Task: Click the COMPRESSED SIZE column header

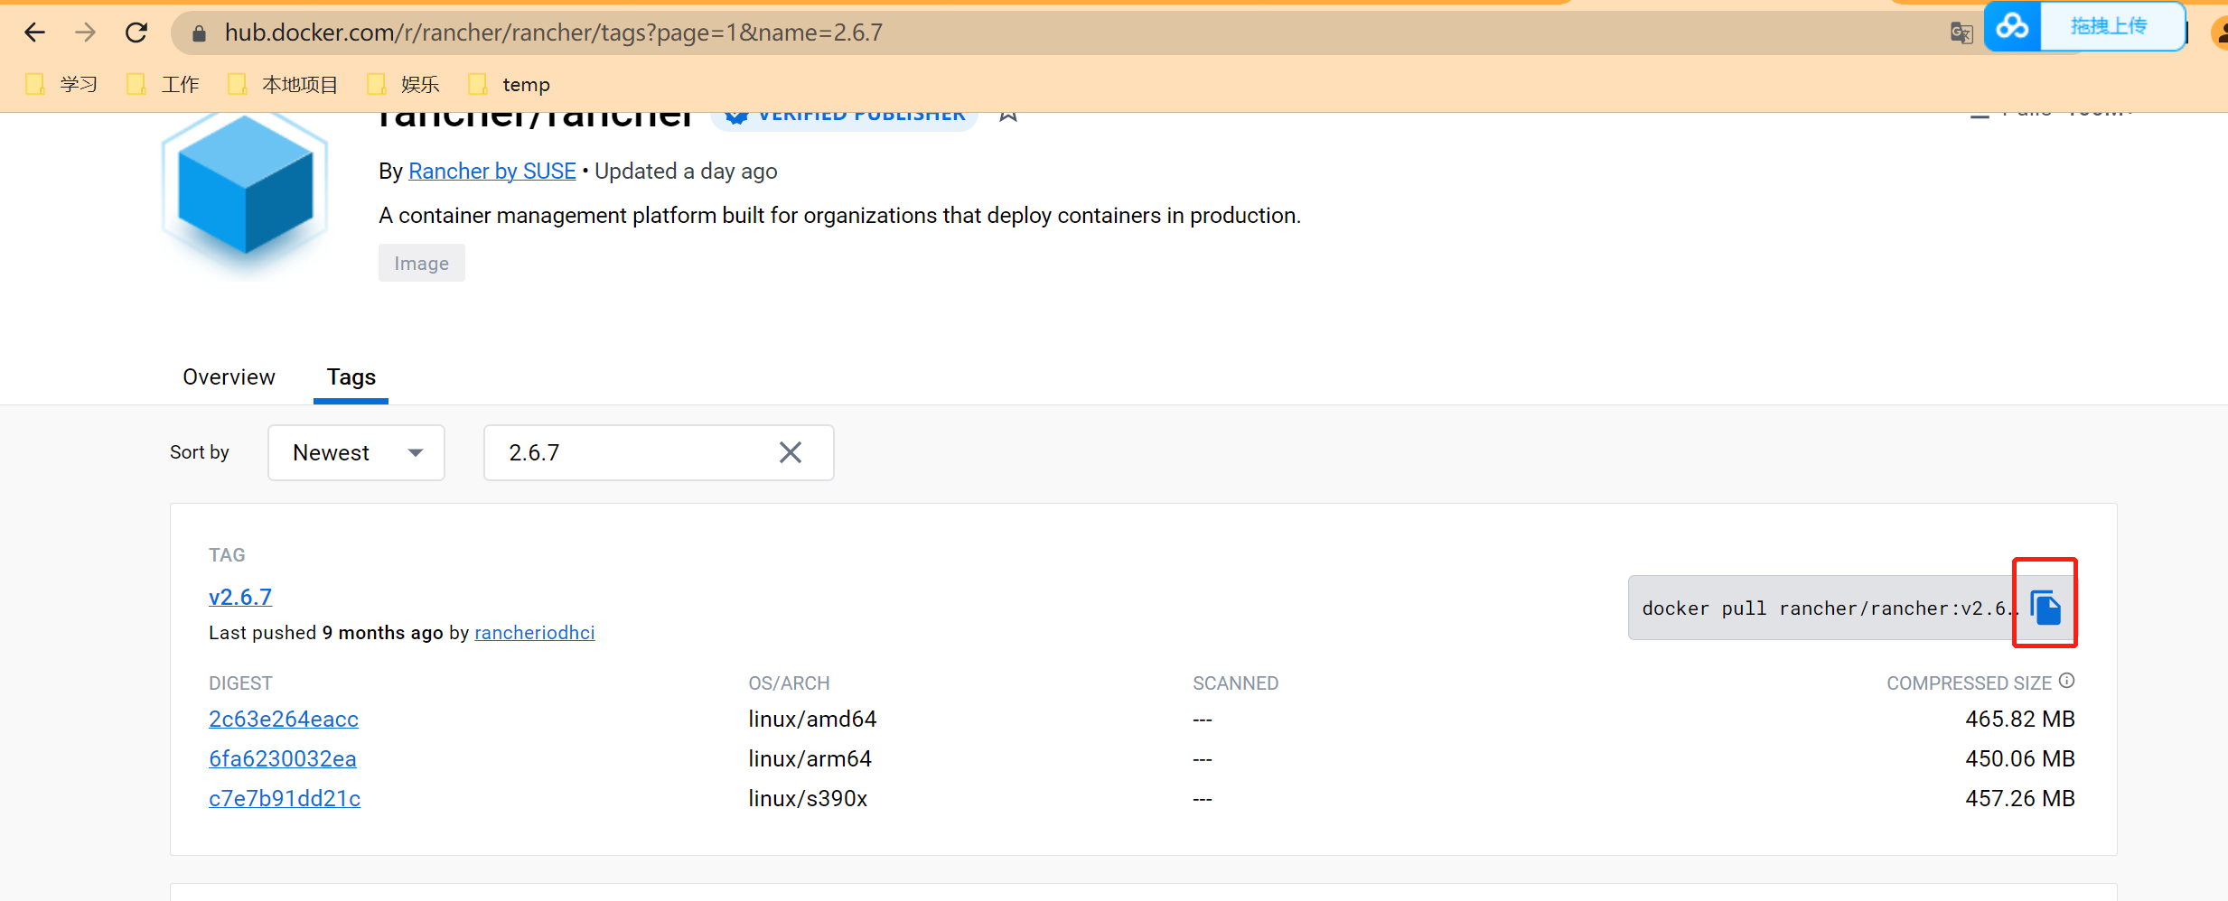Action: (1969, 683)
